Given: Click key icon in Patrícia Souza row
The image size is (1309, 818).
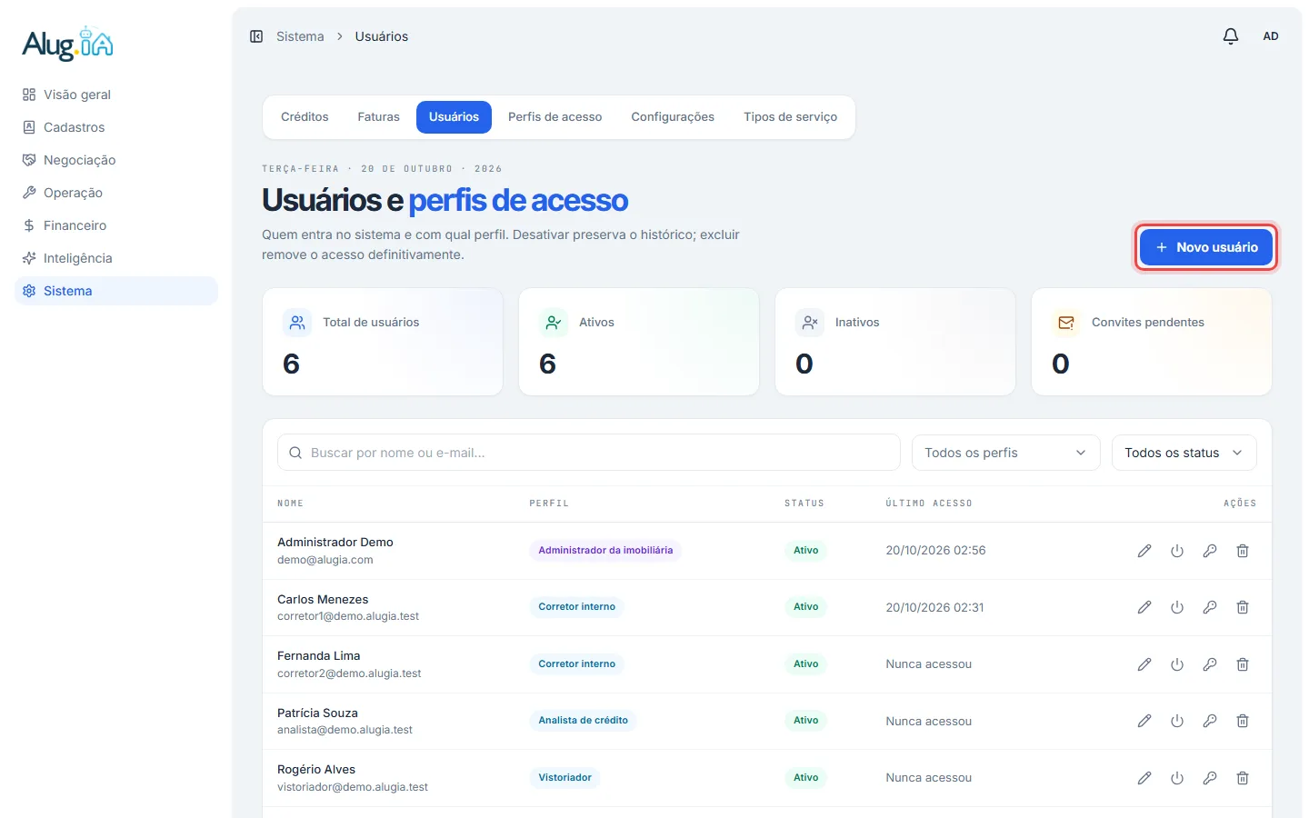Looking at the screenshot, I should [x=1210, y=721].
